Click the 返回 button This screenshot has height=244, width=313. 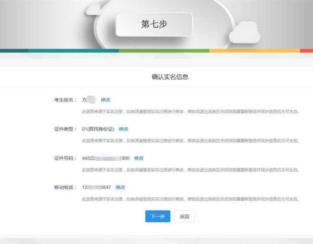pos(185,216)
